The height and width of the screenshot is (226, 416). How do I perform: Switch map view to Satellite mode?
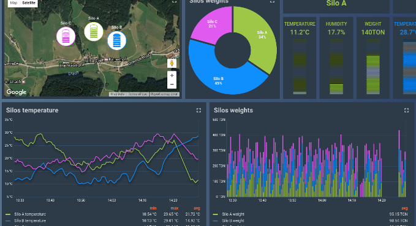[29, 3]
